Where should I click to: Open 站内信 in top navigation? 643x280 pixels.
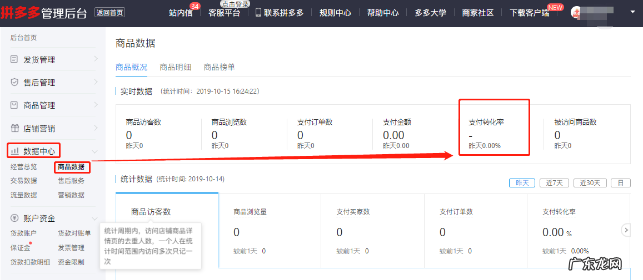pyautogui.click(x=181, y=13)
